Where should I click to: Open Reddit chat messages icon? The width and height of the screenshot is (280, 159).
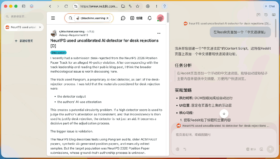123,18
